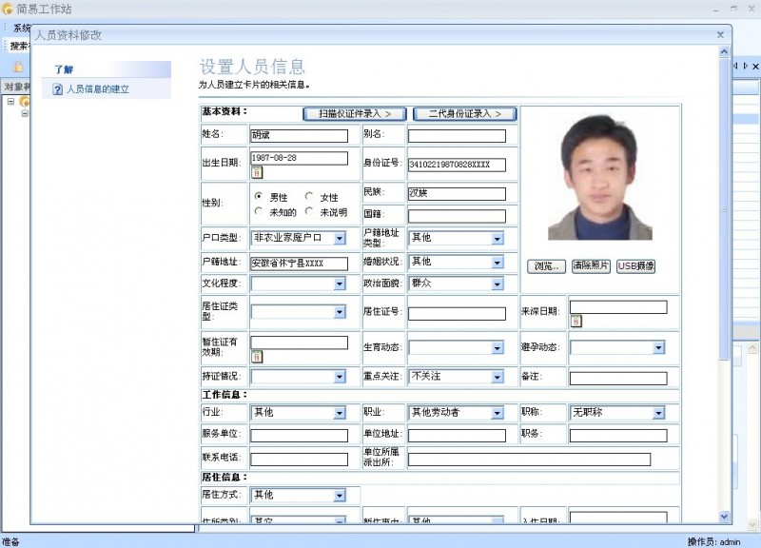761x548 pixels.
Task: Click the dialog scrollbar down arrow
Action: tap(724, 517)
